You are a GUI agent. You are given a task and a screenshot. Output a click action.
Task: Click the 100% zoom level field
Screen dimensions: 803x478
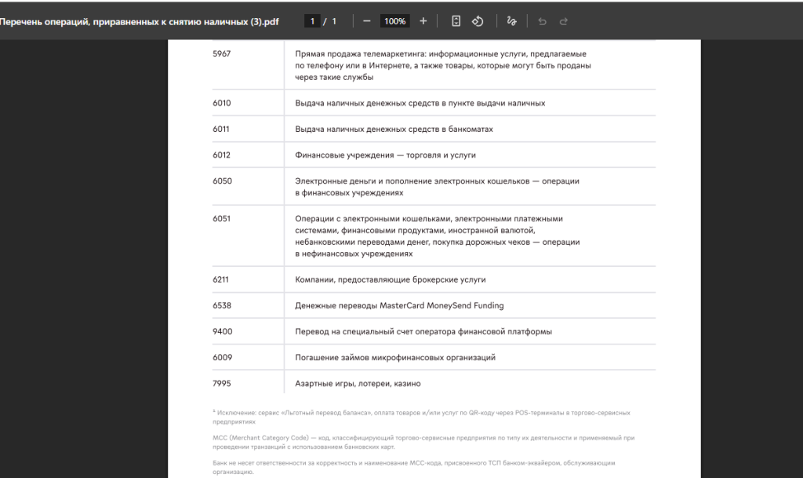(x=394, y=21)
